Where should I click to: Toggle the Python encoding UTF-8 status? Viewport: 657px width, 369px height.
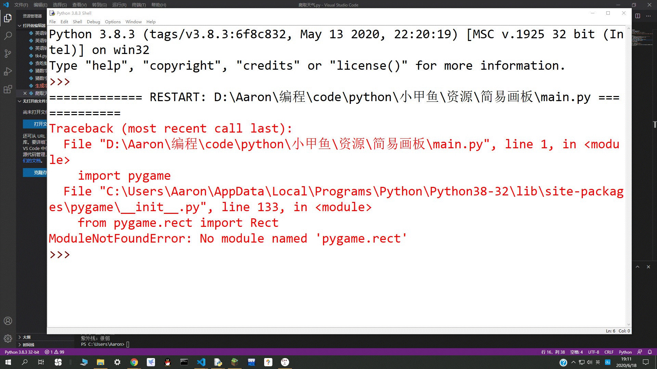[x=594, y=352]
